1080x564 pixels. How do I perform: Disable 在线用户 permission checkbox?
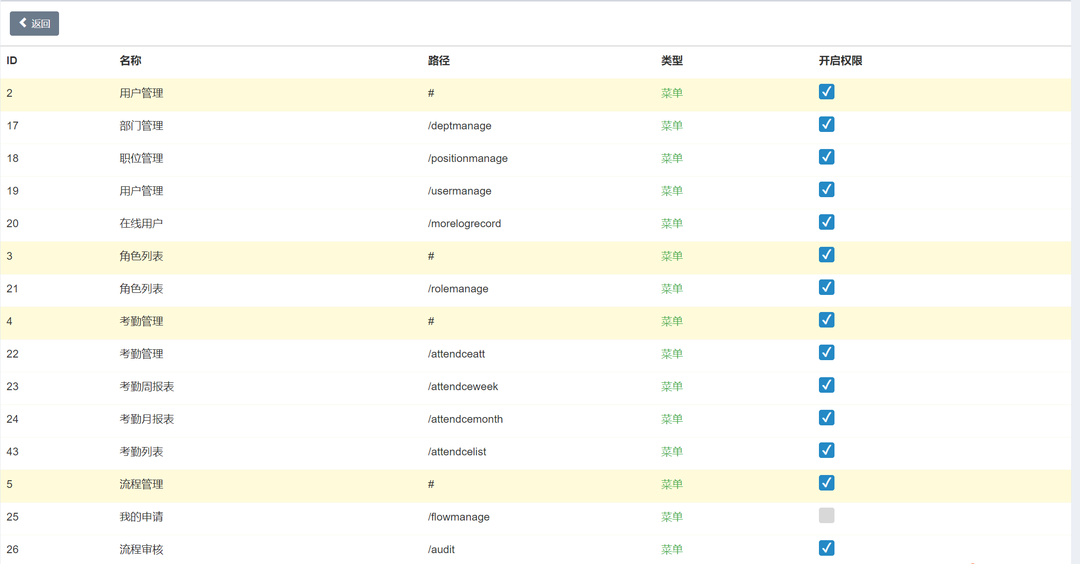826,222
